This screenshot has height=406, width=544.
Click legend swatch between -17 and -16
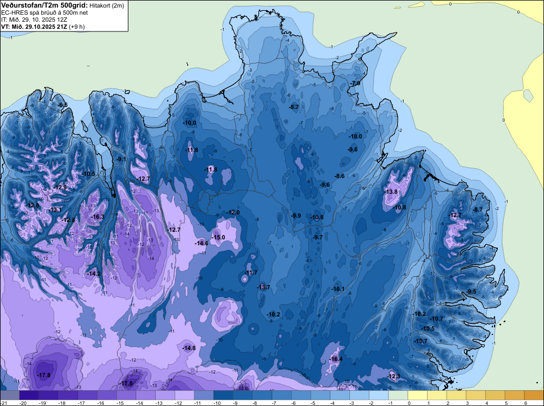click(88, 395)
